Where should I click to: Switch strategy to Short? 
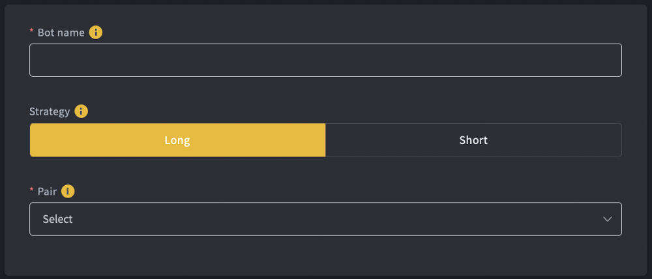click(473, 140)
